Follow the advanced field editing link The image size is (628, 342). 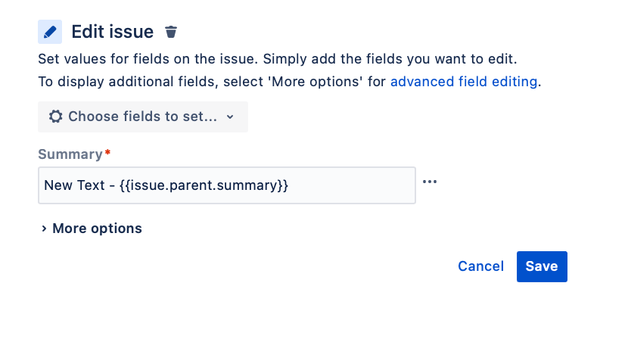(x=464, y=82)
